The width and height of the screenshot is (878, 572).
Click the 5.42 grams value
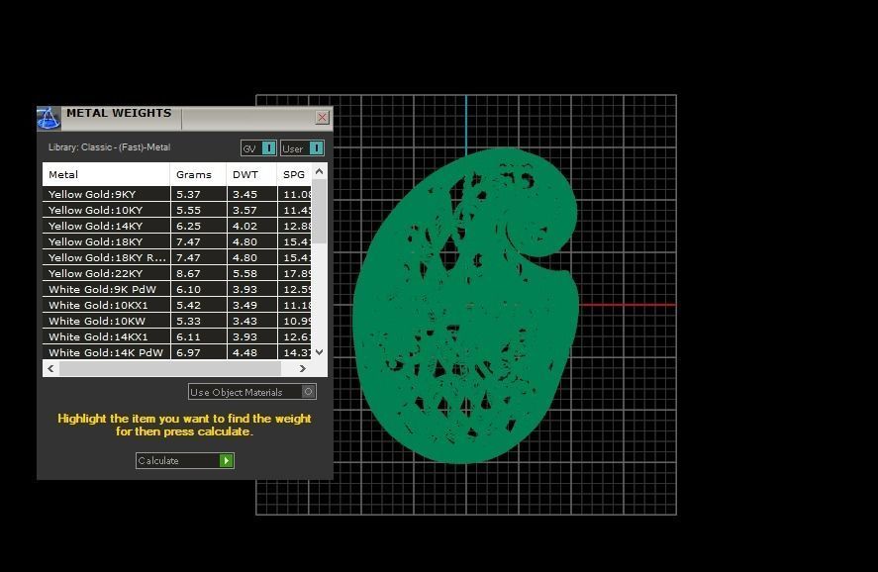188,305
